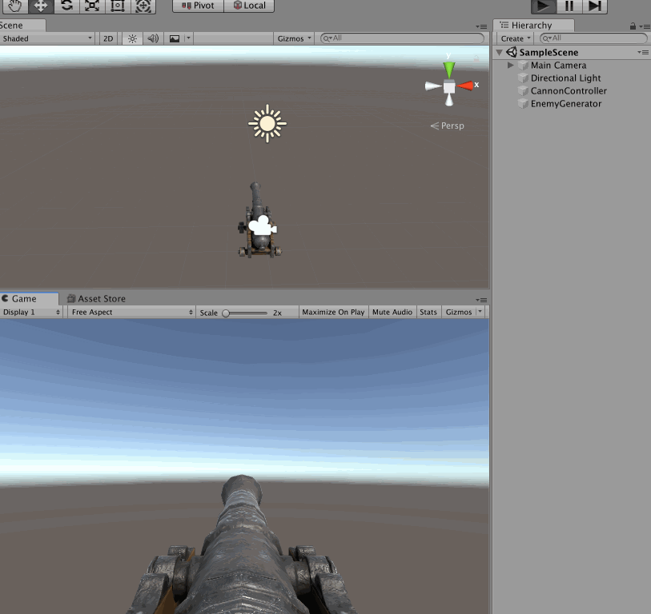Open the Shaded draw mode dropdown
651x614 pixels.
[x=47, y=38]
